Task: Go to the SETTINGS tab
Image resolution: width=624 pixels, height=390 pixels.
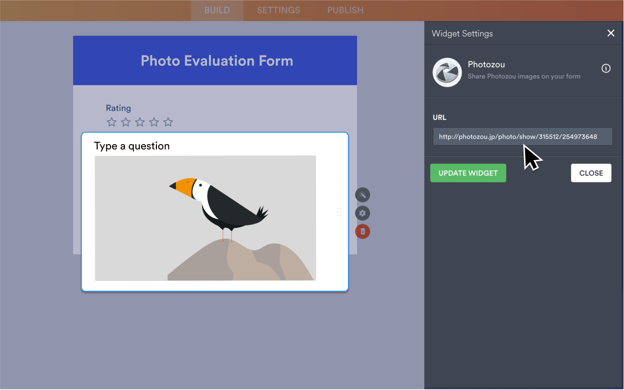Action: (x=278, y=10)
